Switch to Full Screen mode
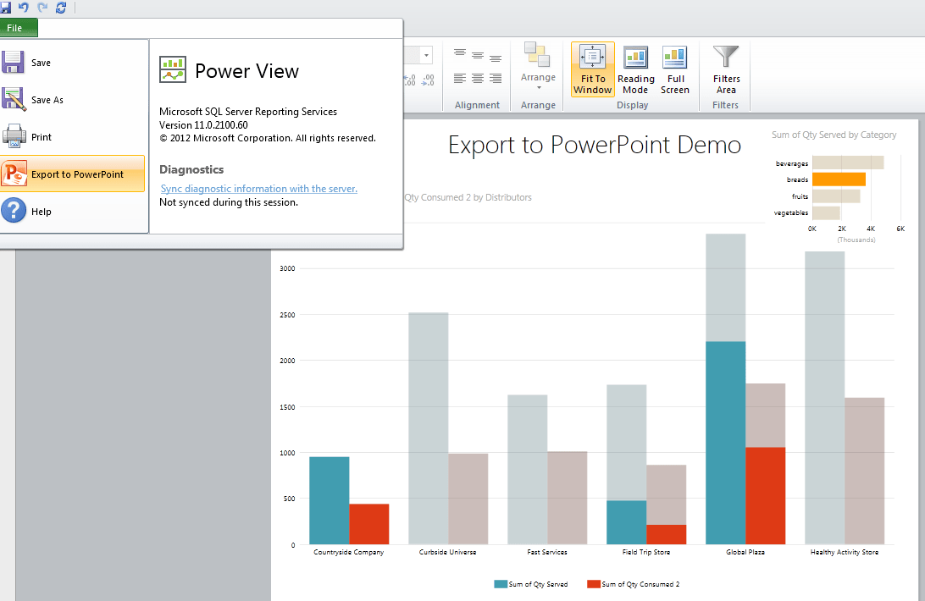The width and height of the screenshot is (925, 601). point(675,69)
